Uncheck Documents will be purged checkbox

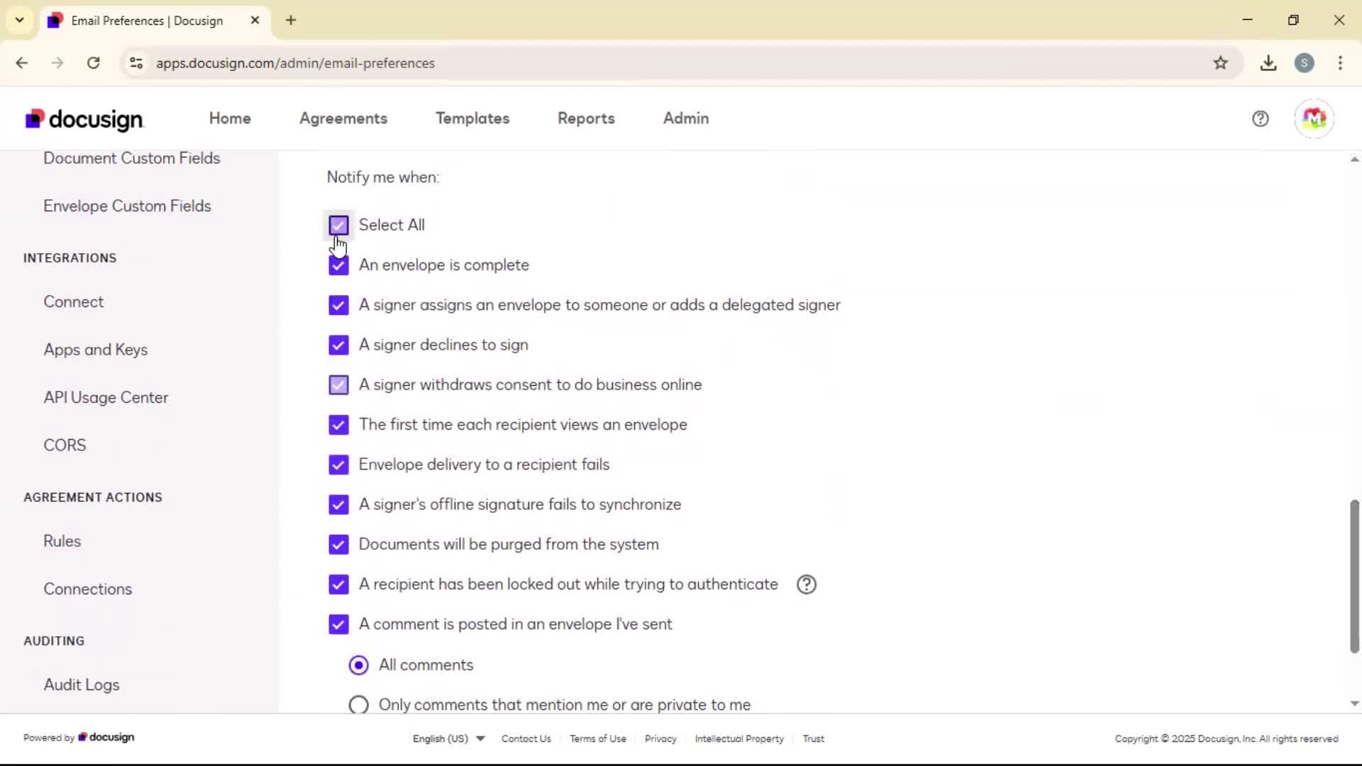[338, 545]
